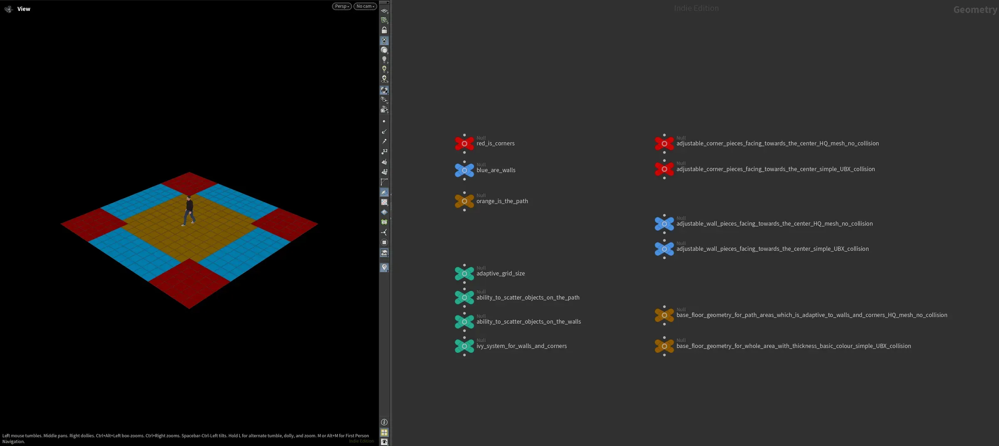Click the View tool icon at top left
This screenshot has width=999, height=446.
click(8, 9)
